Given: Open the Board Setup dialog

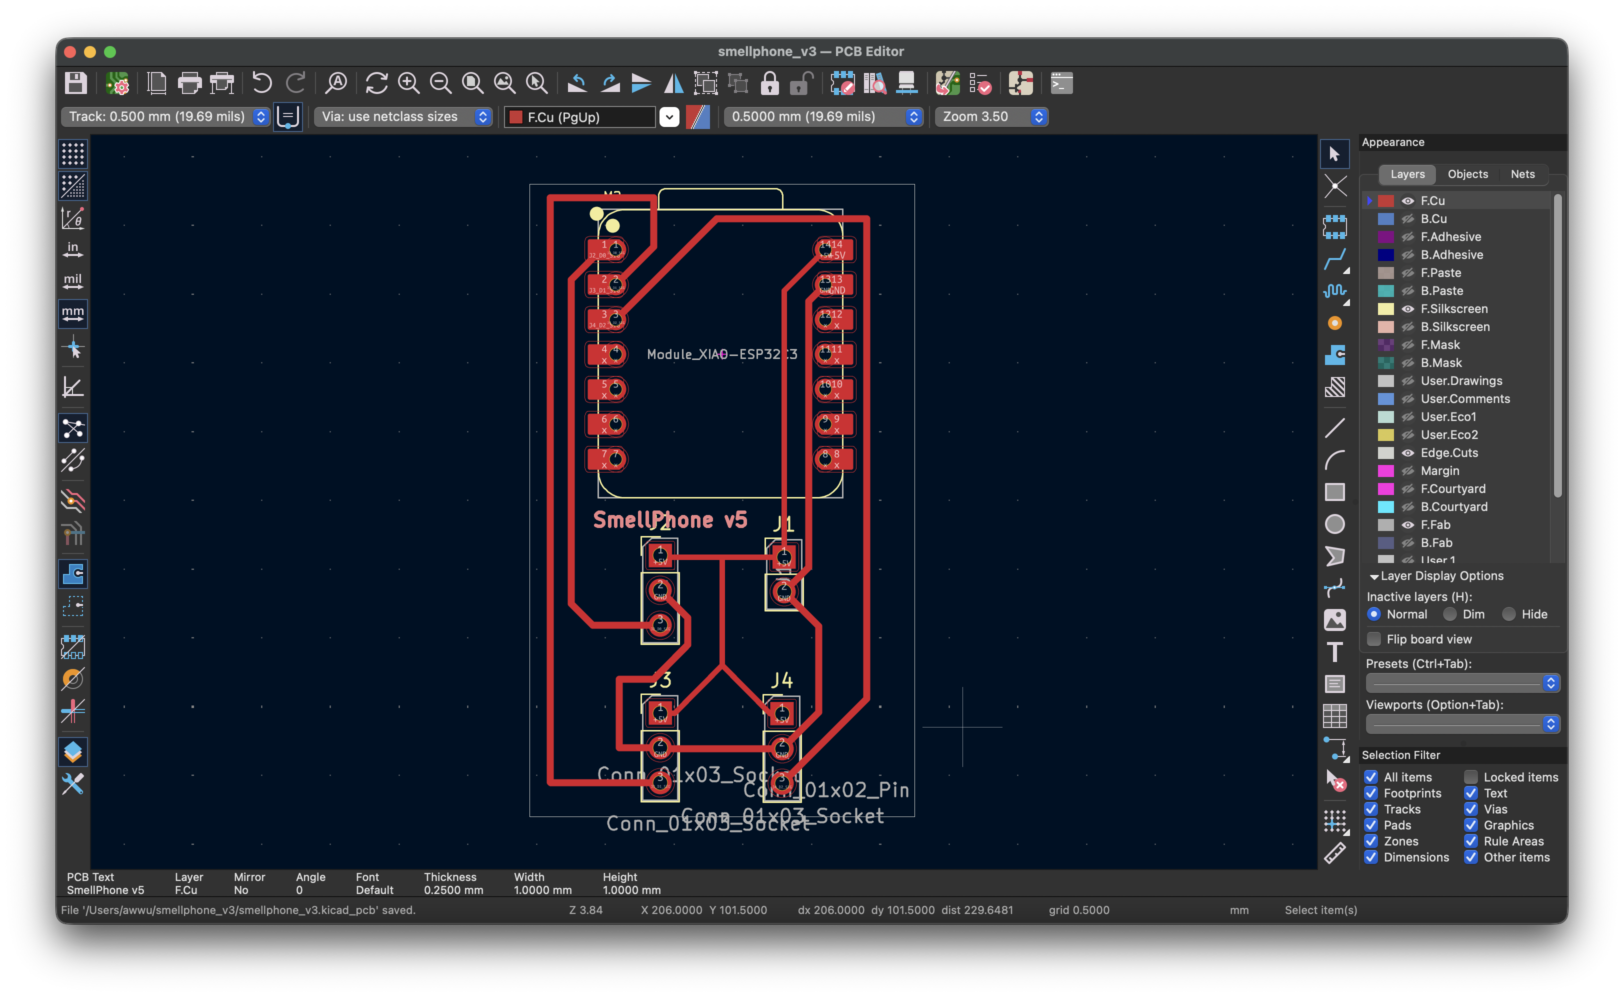Looking at the screenshot, I should (x=117, y=84).
